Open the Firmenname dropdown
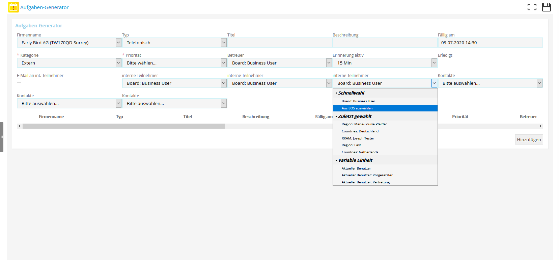The height and width of the screenshot is (260, 559). click(x=118, y=43)
